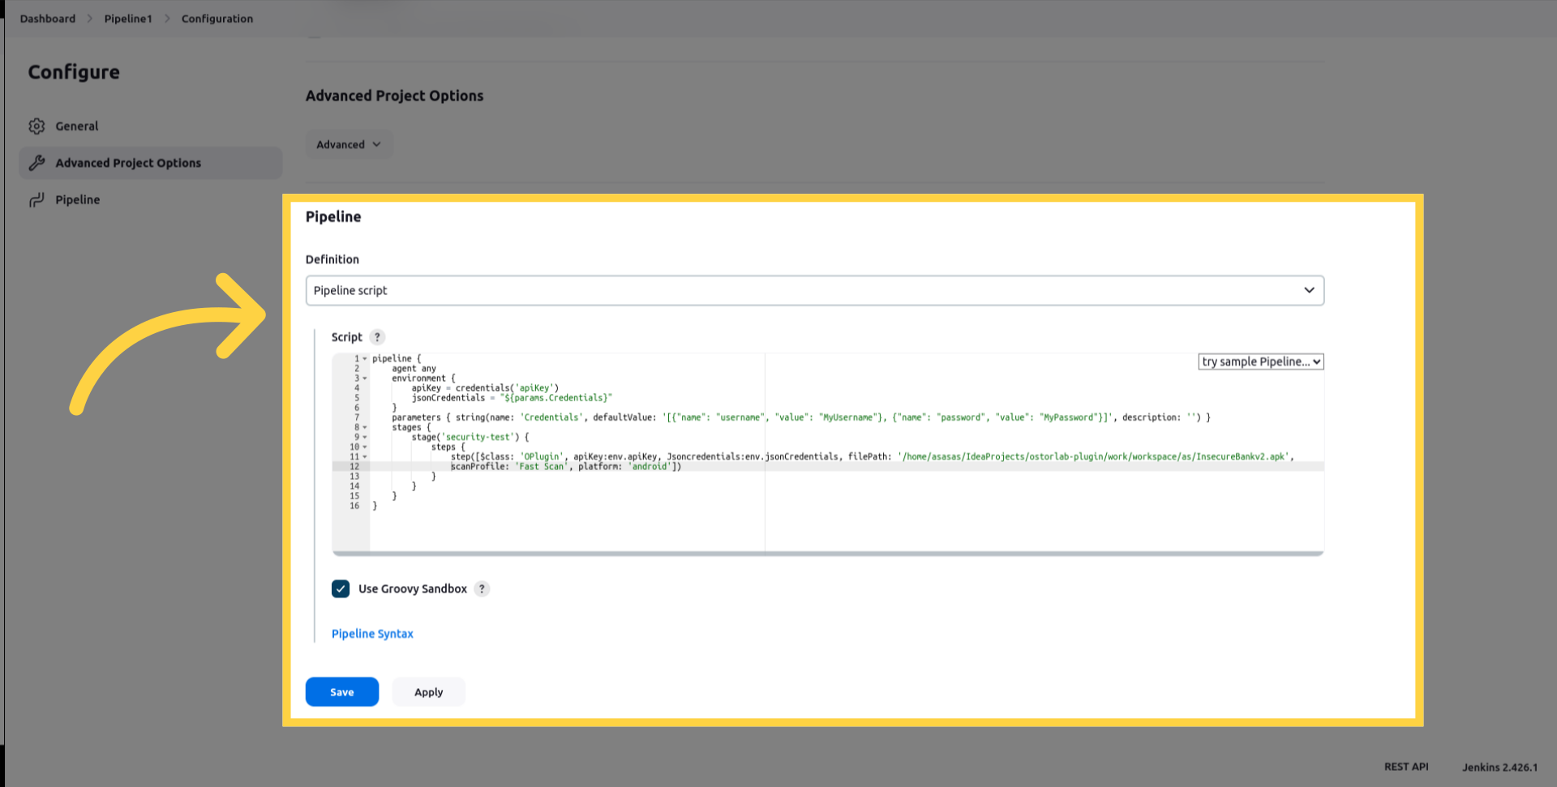The width and height of the screenshot is (1557, 787).
Task: Click the chevron icon after Dashboard breadcrumb
Action: 90,19
